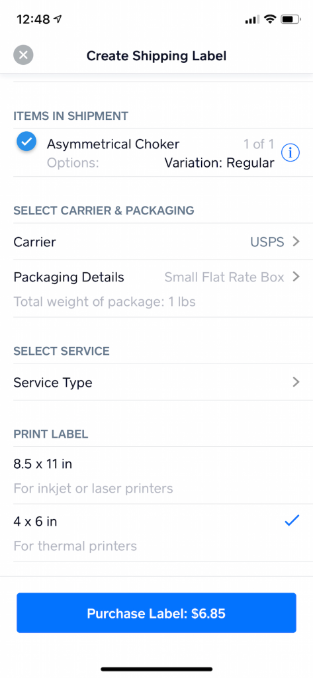313x678 pixels.
Task: Select the 8.5 x 11 in label size
Action: pos(156,475)
